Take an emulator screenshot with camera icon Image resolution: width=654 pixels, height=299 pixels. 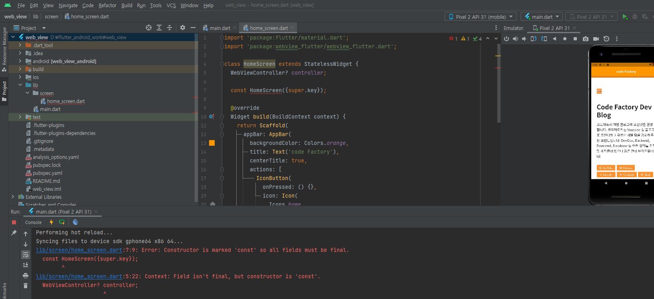coord(586,39)
